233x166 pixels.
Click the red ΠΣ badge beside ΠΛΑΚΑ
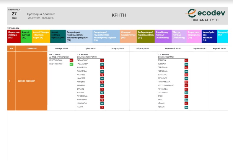click(x=102, y=107)
